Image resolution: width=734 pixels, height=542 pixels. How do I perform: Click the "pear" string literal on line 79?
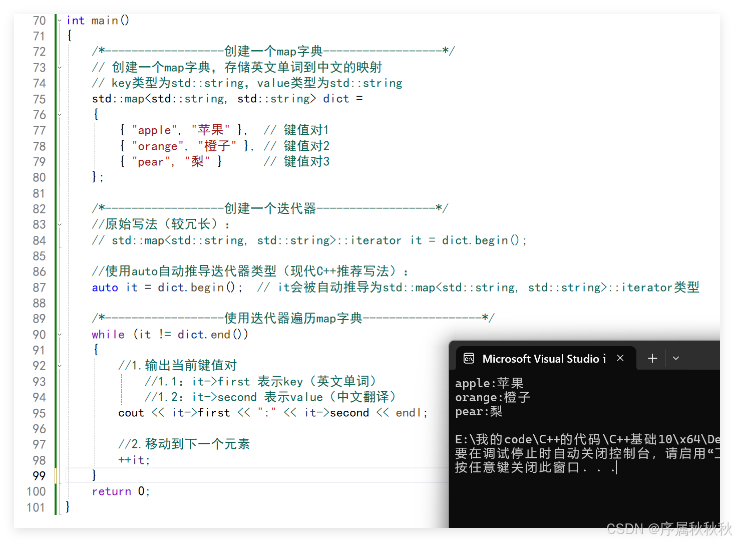pos(151,162)
